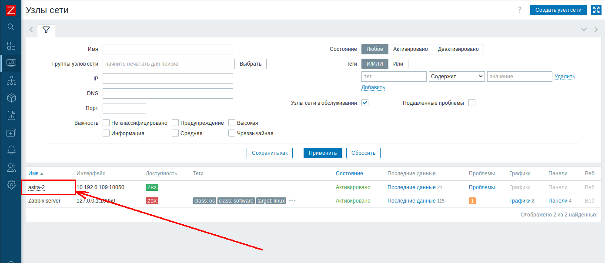Click the 'Имя' filter input field
The height and width of the screenshot is (263, 605).
click(x=167, y=49)
